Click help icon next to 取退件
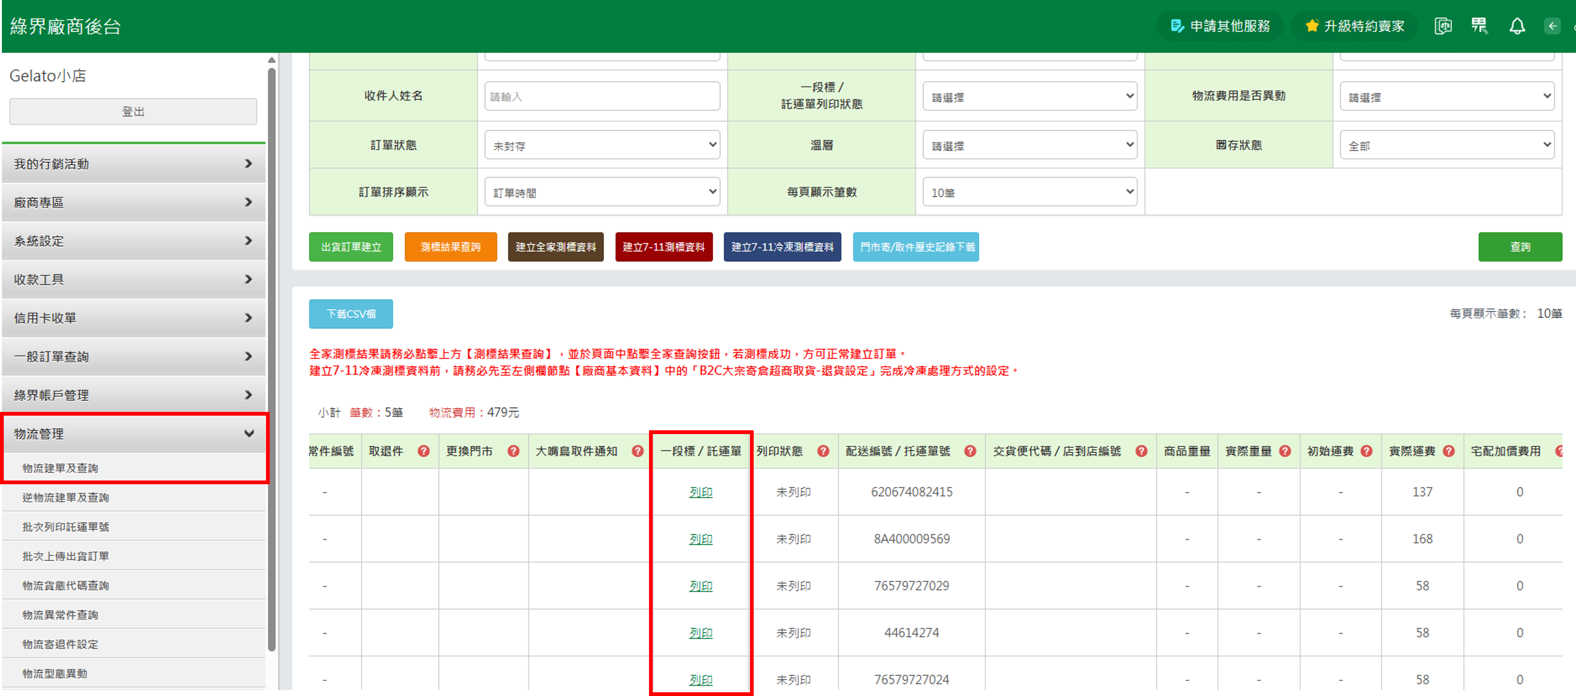 pyautogui.click(x=424, y=451)
